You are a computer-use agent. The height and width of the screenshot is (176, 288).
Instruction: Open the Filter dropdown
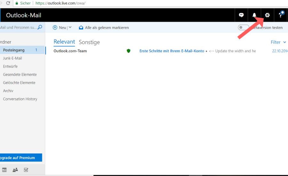[278, 42]
